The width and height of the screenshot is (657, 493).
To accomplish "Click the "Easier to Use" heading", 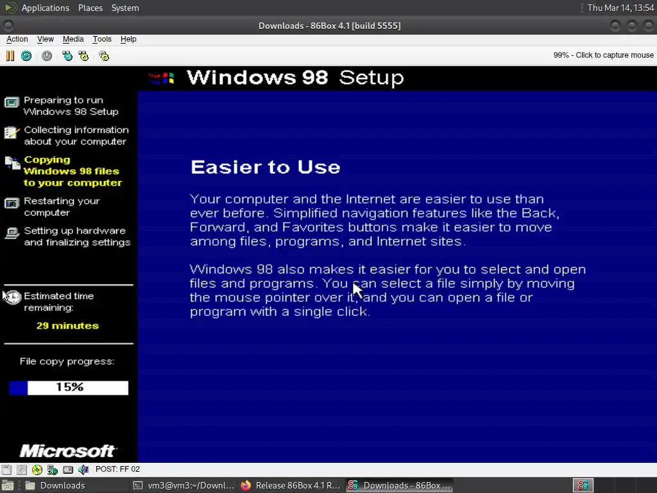I will [265, 167].
